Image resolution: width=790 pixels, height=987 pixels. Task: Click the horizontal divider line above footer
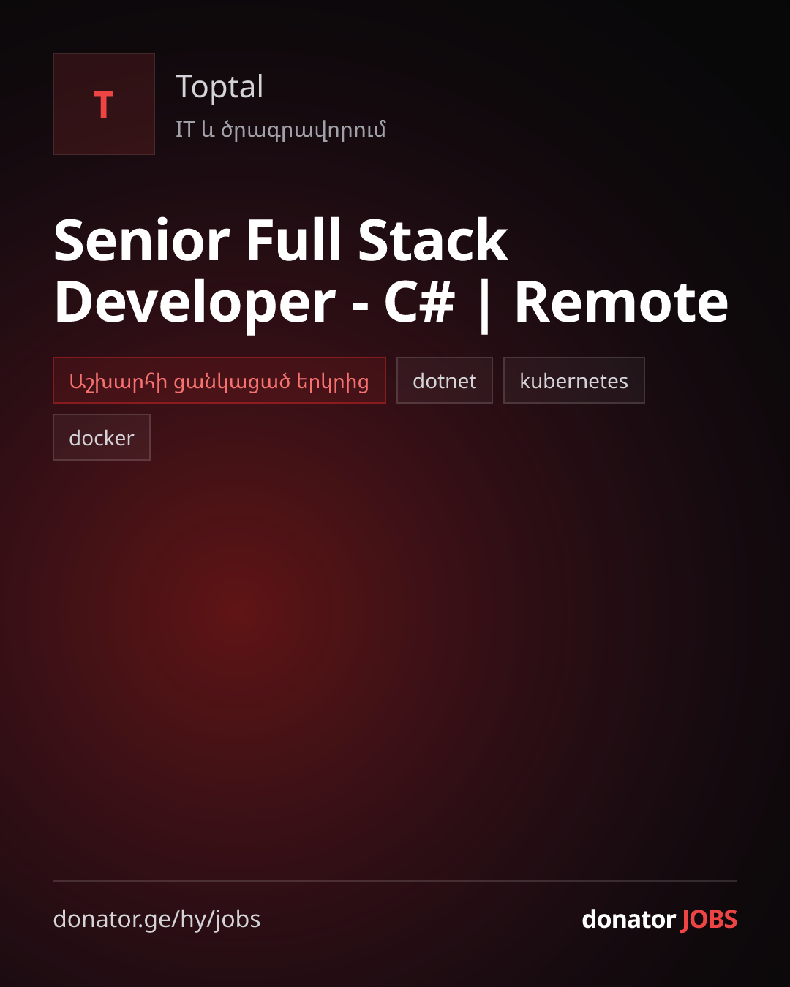pyautogui.click(x=395, y=881)
